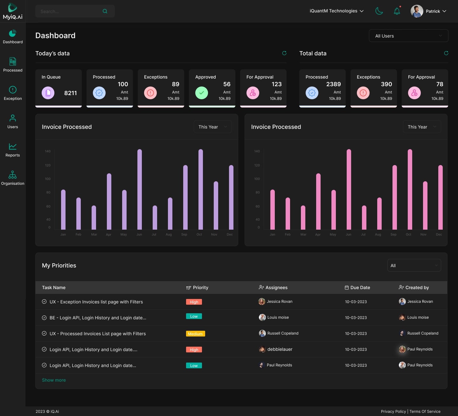Expand the Patrick user menu chevron

[444, 11]
